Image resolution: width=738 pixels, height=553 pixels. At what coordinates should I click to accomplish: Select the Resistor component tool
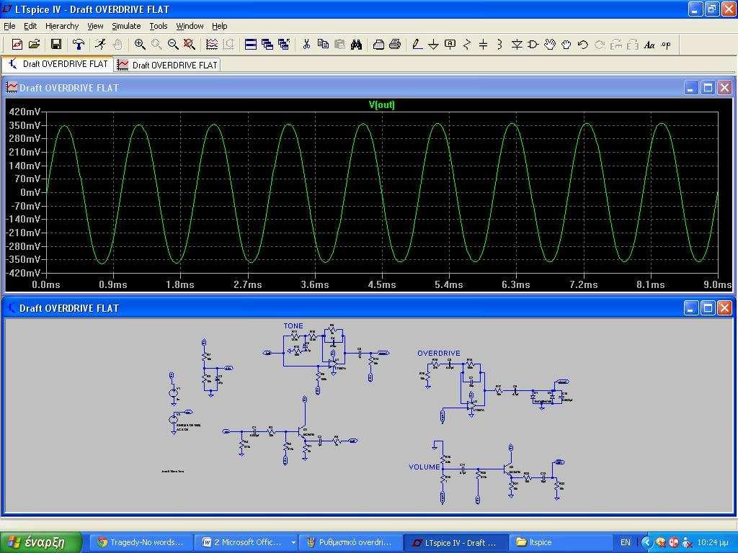click(467, 45)
